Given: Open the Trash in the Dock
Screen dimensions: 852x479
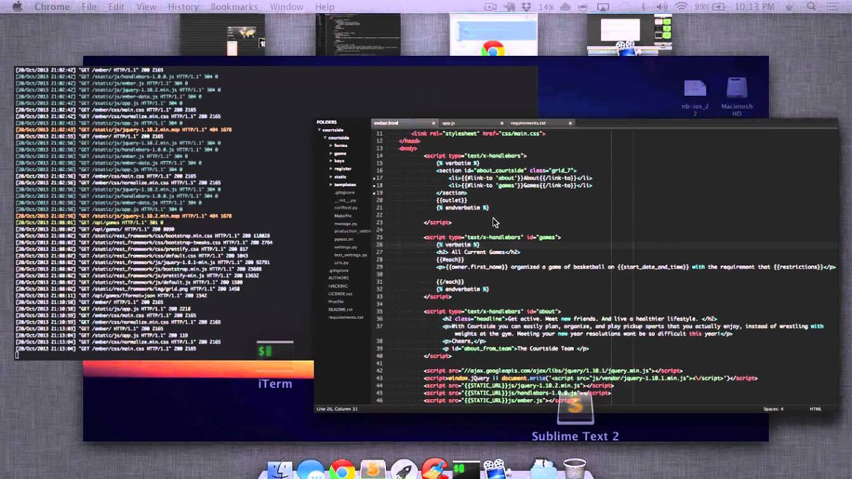Looking at the screenshot, I should coord(574,470).
